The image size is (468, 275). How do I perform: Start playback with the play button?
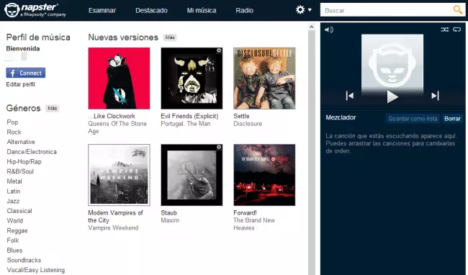[x=392, y=96]
